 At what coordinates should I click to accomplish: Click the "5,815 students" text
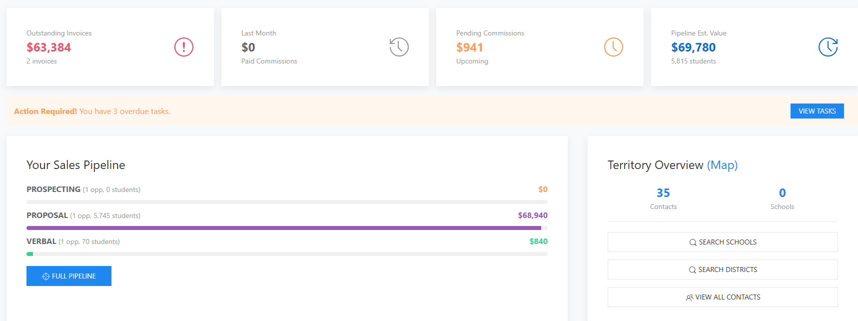pyautogui.click(x=694, y=61)
